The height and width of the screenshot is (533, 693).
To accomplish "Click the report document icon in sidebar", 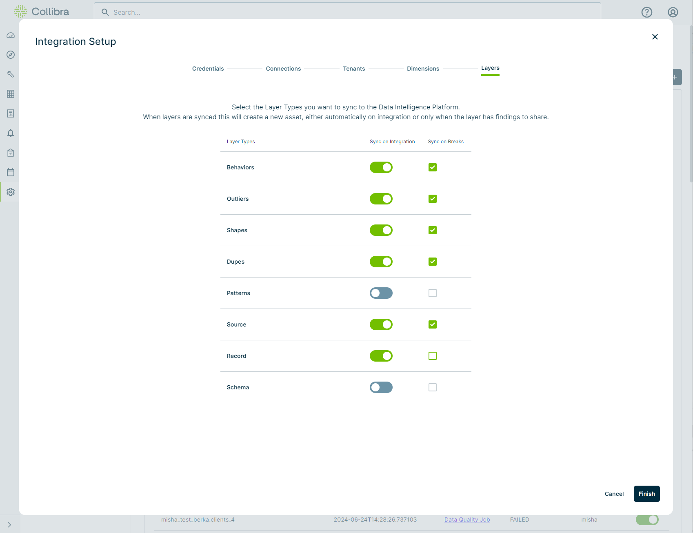I will (x=11, y=113).
